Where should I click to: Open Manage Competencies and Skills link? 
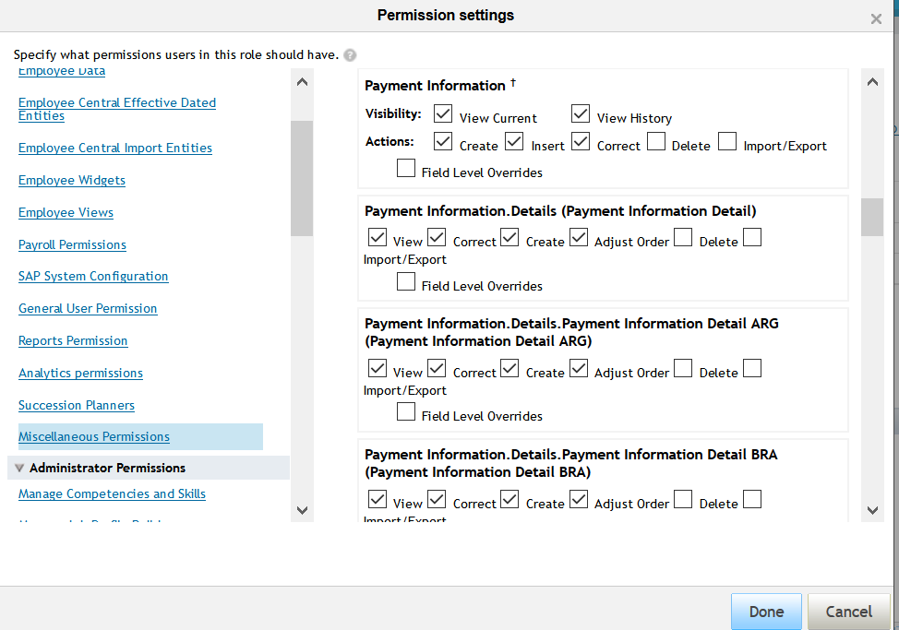pos(112,493)
